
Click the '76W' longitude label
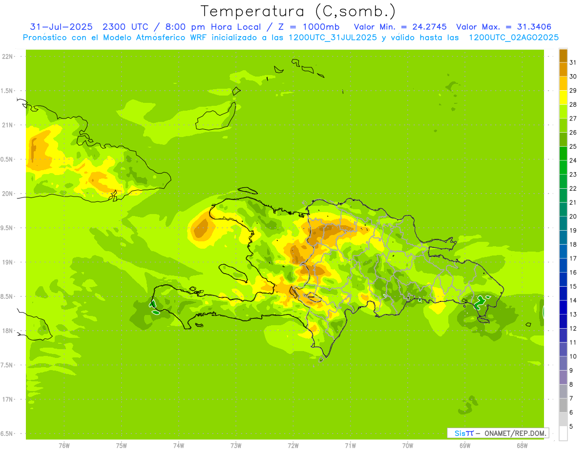(64, 446)
